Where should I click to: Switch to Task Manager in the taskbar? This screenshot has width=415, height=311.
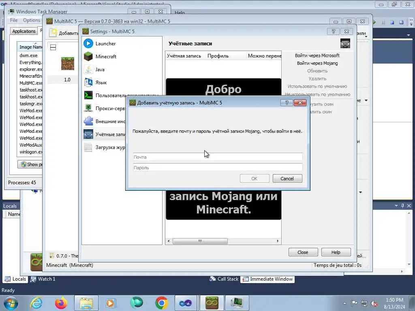236,303
